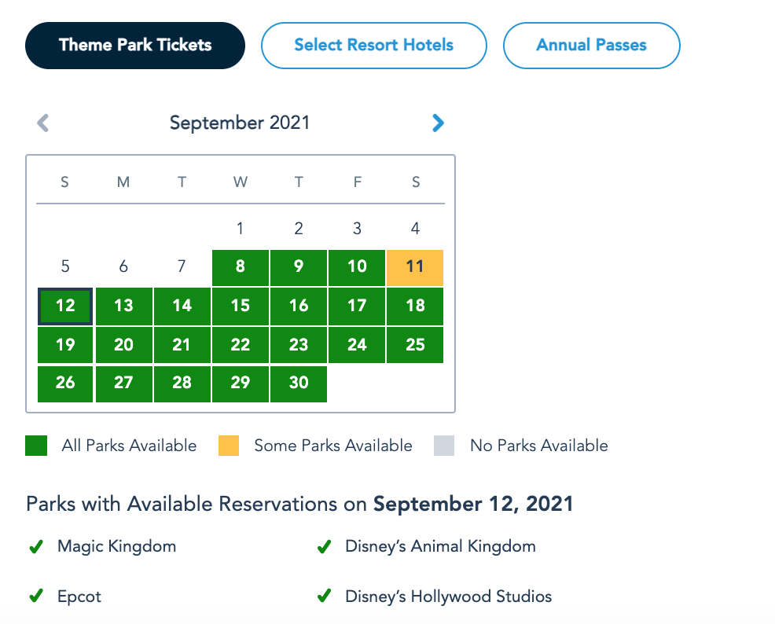Image resolution: width=775 pixels, height=624 pixels.
Task: Switch to the Select Resort Hotels tab
Action: 374,45
